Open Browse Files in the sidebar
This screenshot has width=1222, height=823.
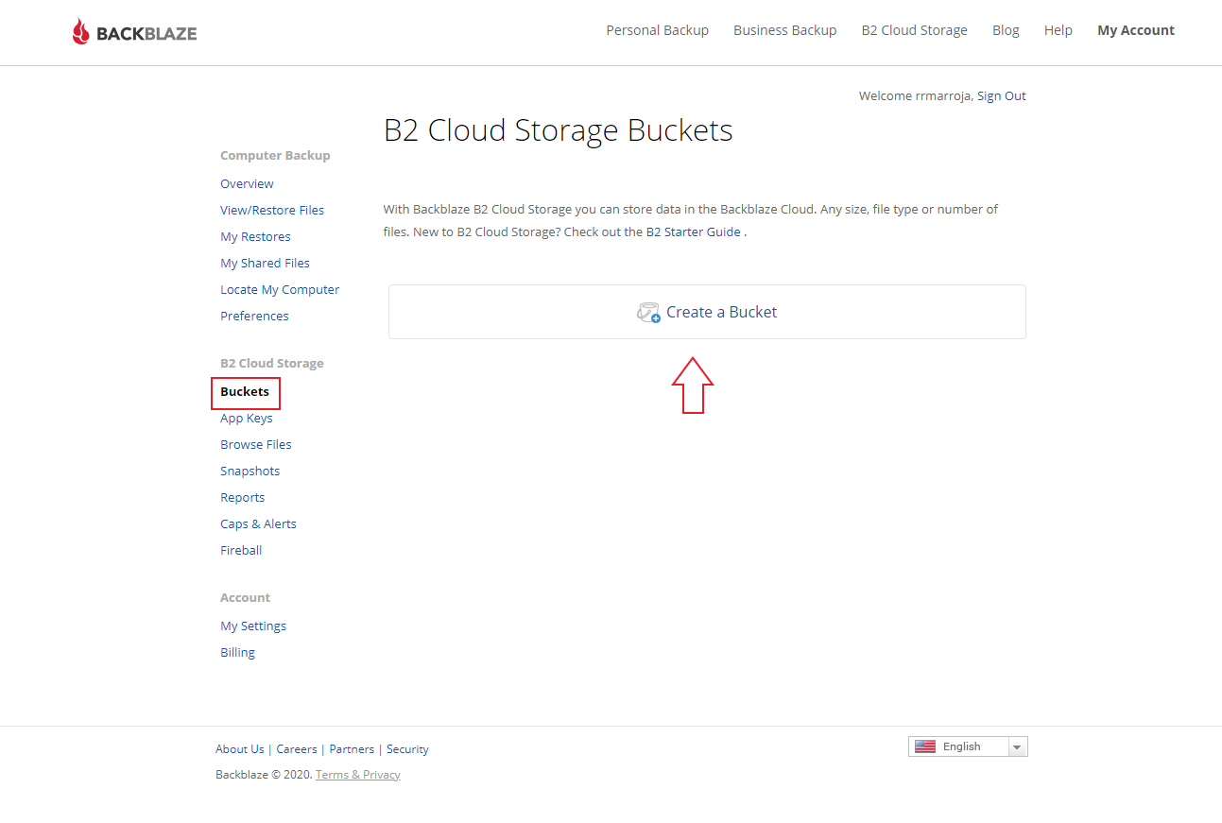(255, 444)
